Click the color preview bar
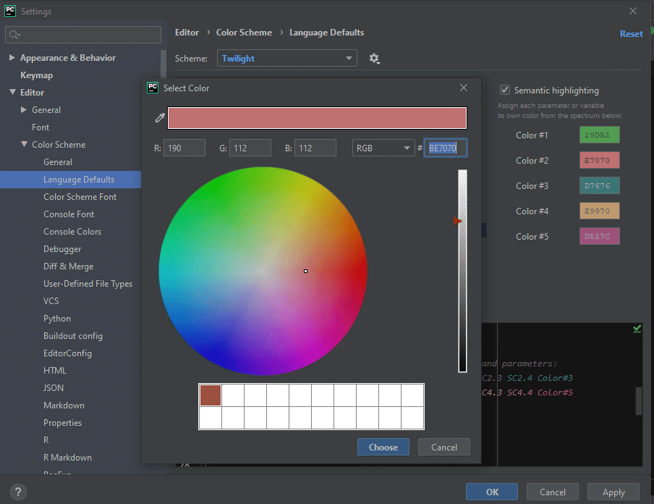 [317, 118]
